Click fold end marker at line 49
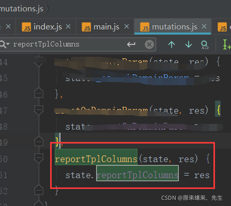 point(39,141)
